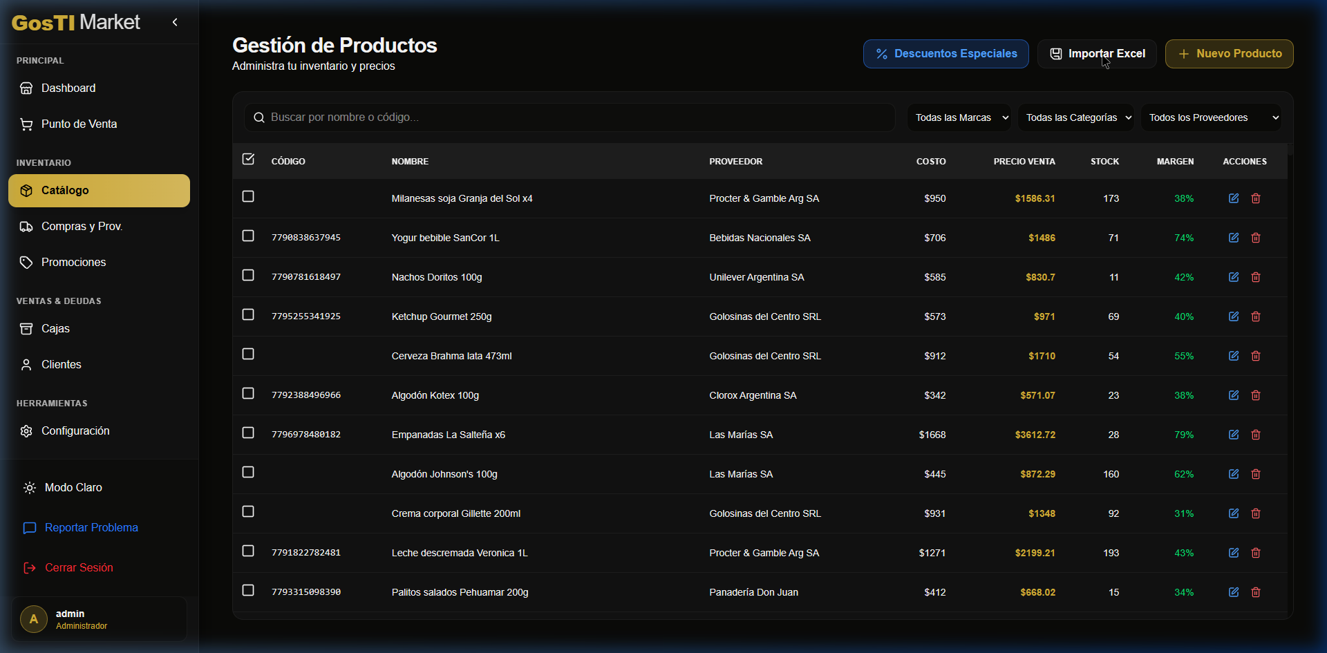Click Cerrar Sesión to log out
This screenshot has width=1327, height=653.
(99, 568)
